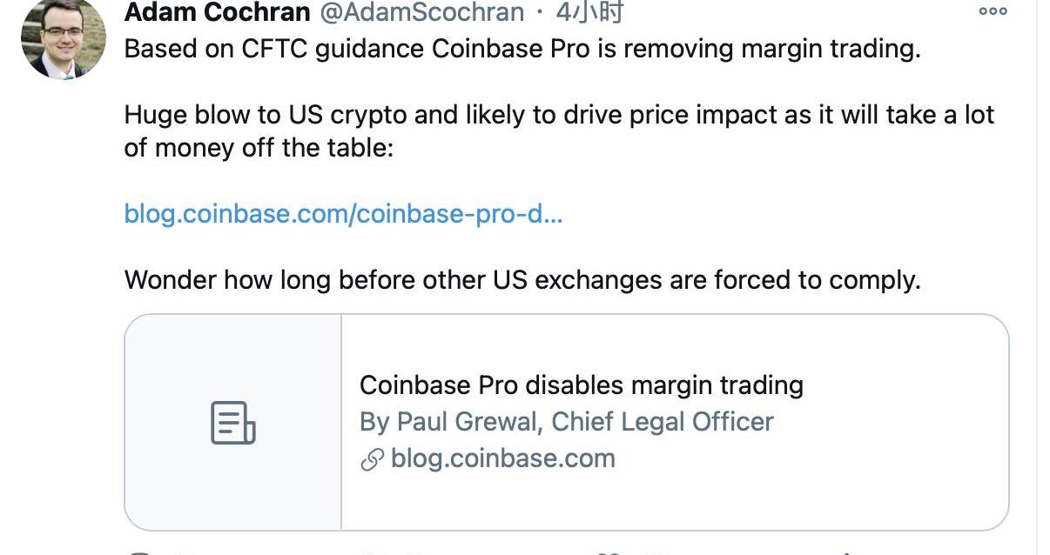1050x555 pixels.
Task: Open the tweet's 4小时 timestamp
Action: tap(590, 11)
